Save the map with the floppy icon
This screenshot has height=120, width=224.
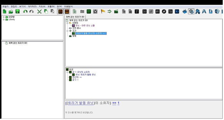pyautogui.click(x=17, y=11)
